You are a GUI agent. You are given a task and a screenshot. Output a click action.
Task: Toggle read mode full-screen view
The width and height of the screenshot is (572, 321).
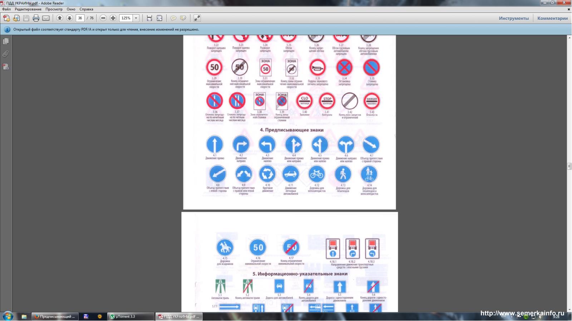pos(197,18)
